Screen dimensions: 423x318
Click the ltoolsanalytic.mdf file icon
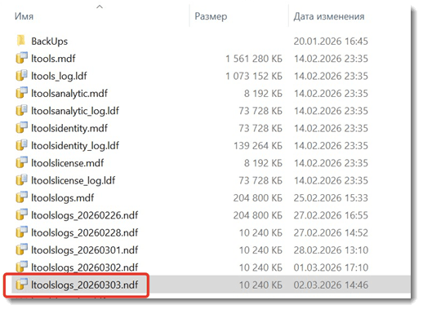pos(21,93)
